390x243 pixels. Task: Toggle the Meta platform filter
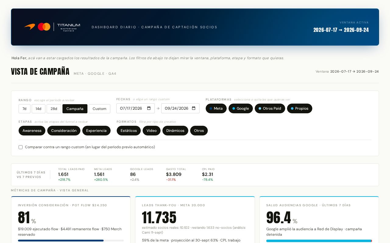point(216,108)
